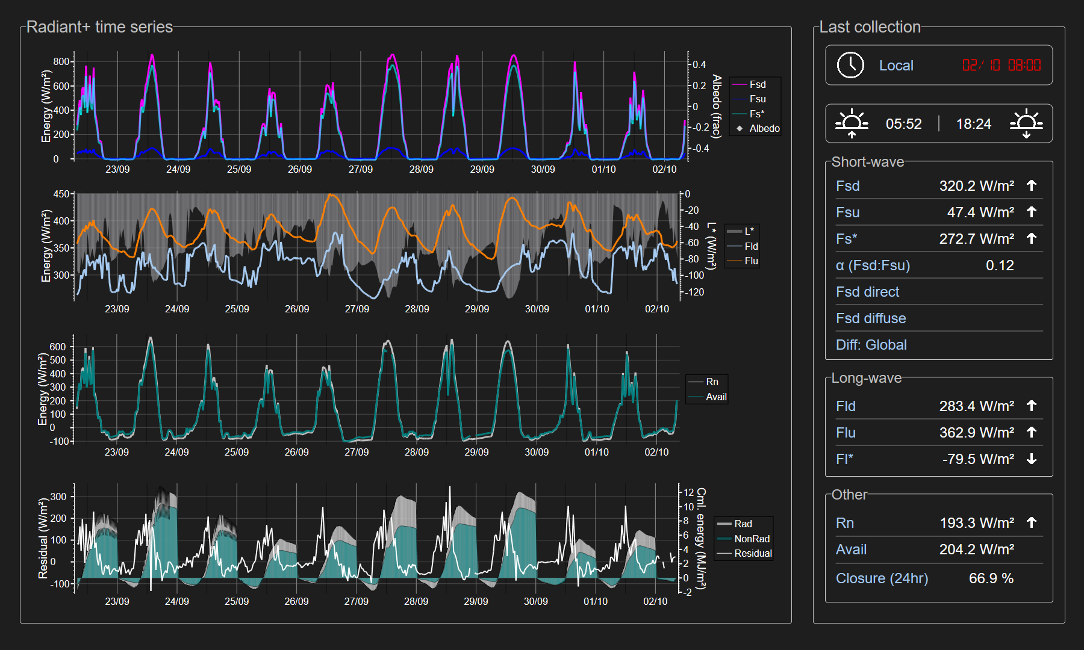Screen dimensions: 1084x650
Task: Click the clock icon beside Local
Action: [850, 65]
